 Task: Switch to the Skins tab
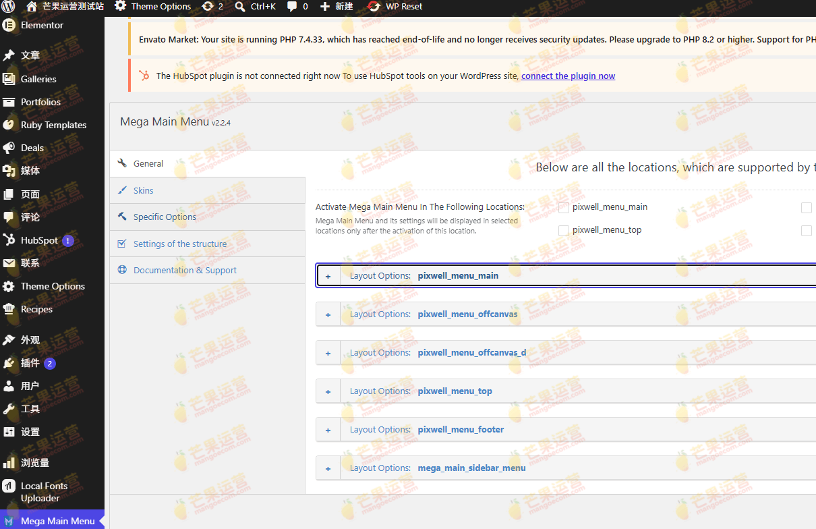[x=208, y=190]
